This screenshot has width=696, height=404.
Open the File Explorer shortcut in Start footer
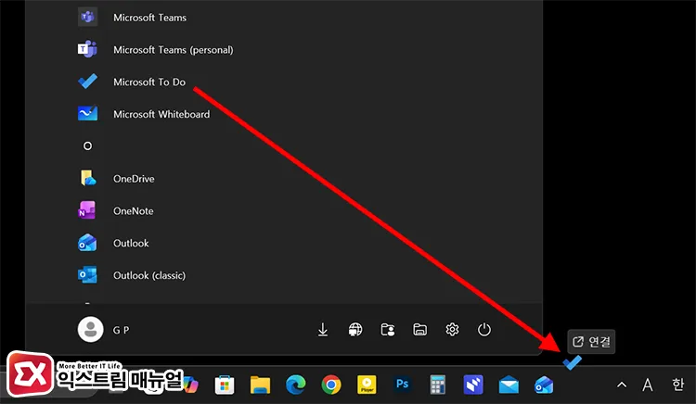point(419,330)
